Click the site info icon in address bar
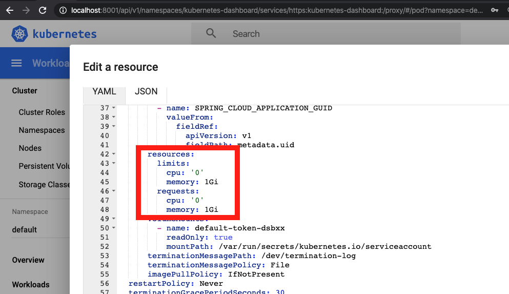 click(63, 10)
